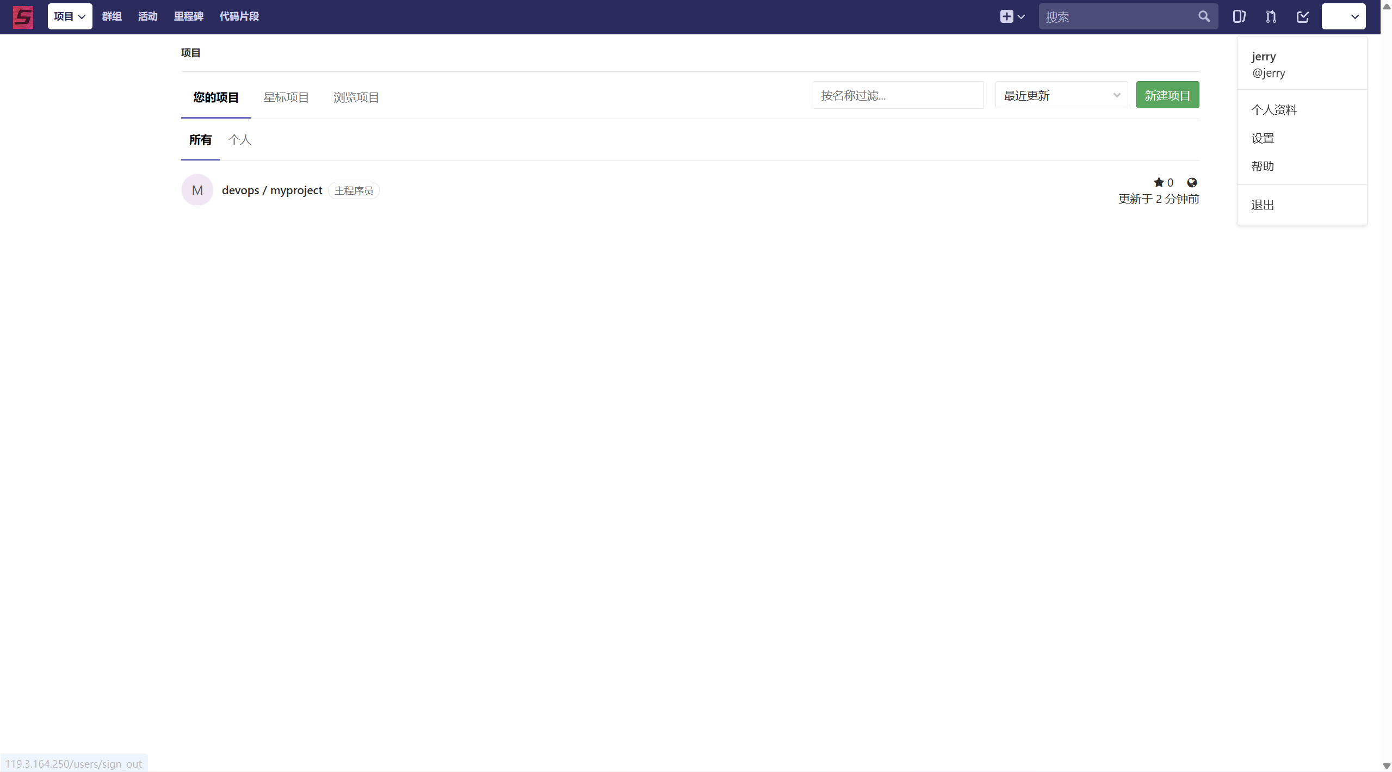
Task: Click the @jerry username in user menu
Action: 1269,73
